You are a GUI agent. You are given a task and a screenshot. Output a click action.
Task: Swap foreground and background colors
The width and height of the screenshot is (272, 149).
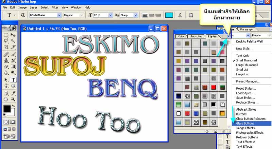click(x=13, y=106)
